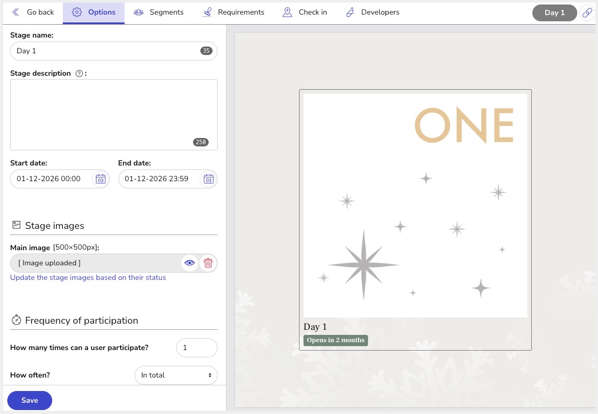Edit the Stage name field

114,51
